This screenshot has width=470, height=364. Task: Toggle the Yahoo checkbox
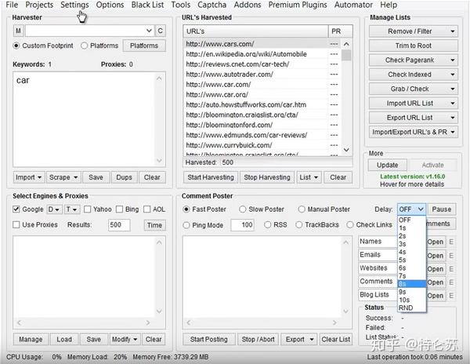click(87, 209)
